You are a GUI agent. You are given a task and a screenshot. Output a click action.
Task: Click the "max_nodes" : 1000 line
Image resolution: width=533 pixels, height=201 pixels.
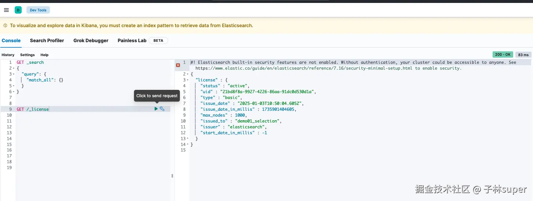224,115
